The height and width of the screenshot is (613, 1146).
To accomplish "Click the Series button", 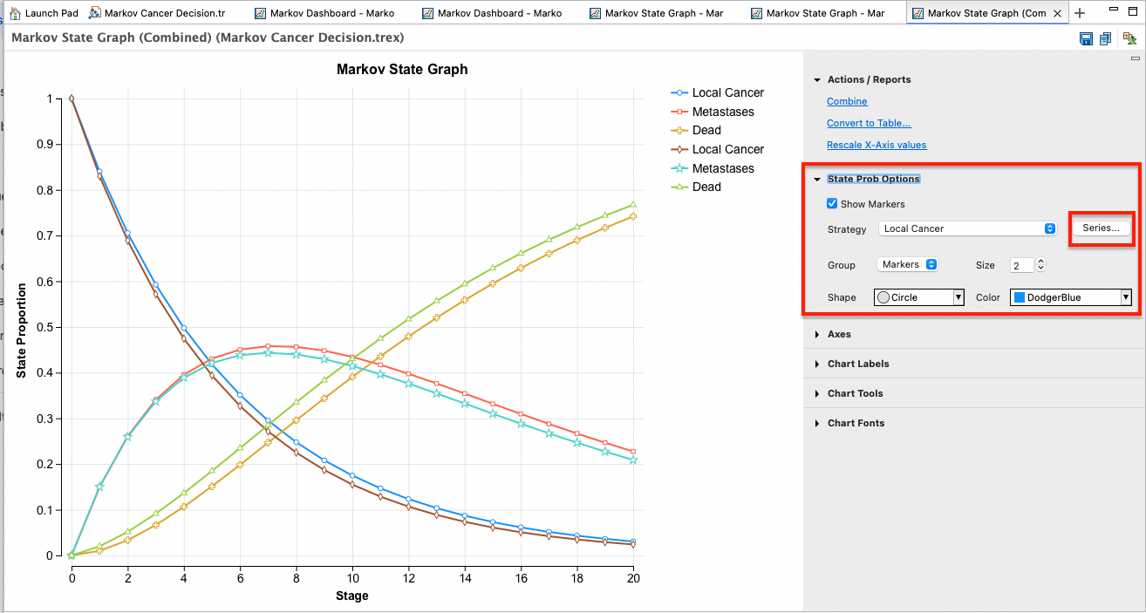I will pyautogui.click(x=1101, y=228).
